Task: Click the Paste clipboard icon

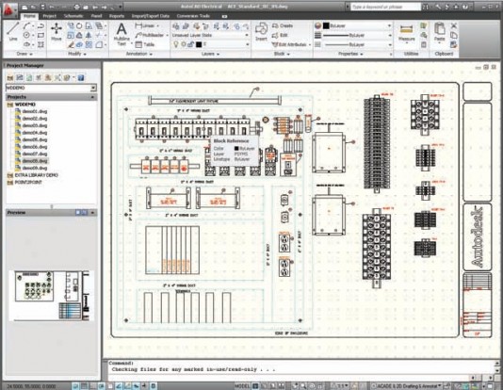Action: [440, 32]
